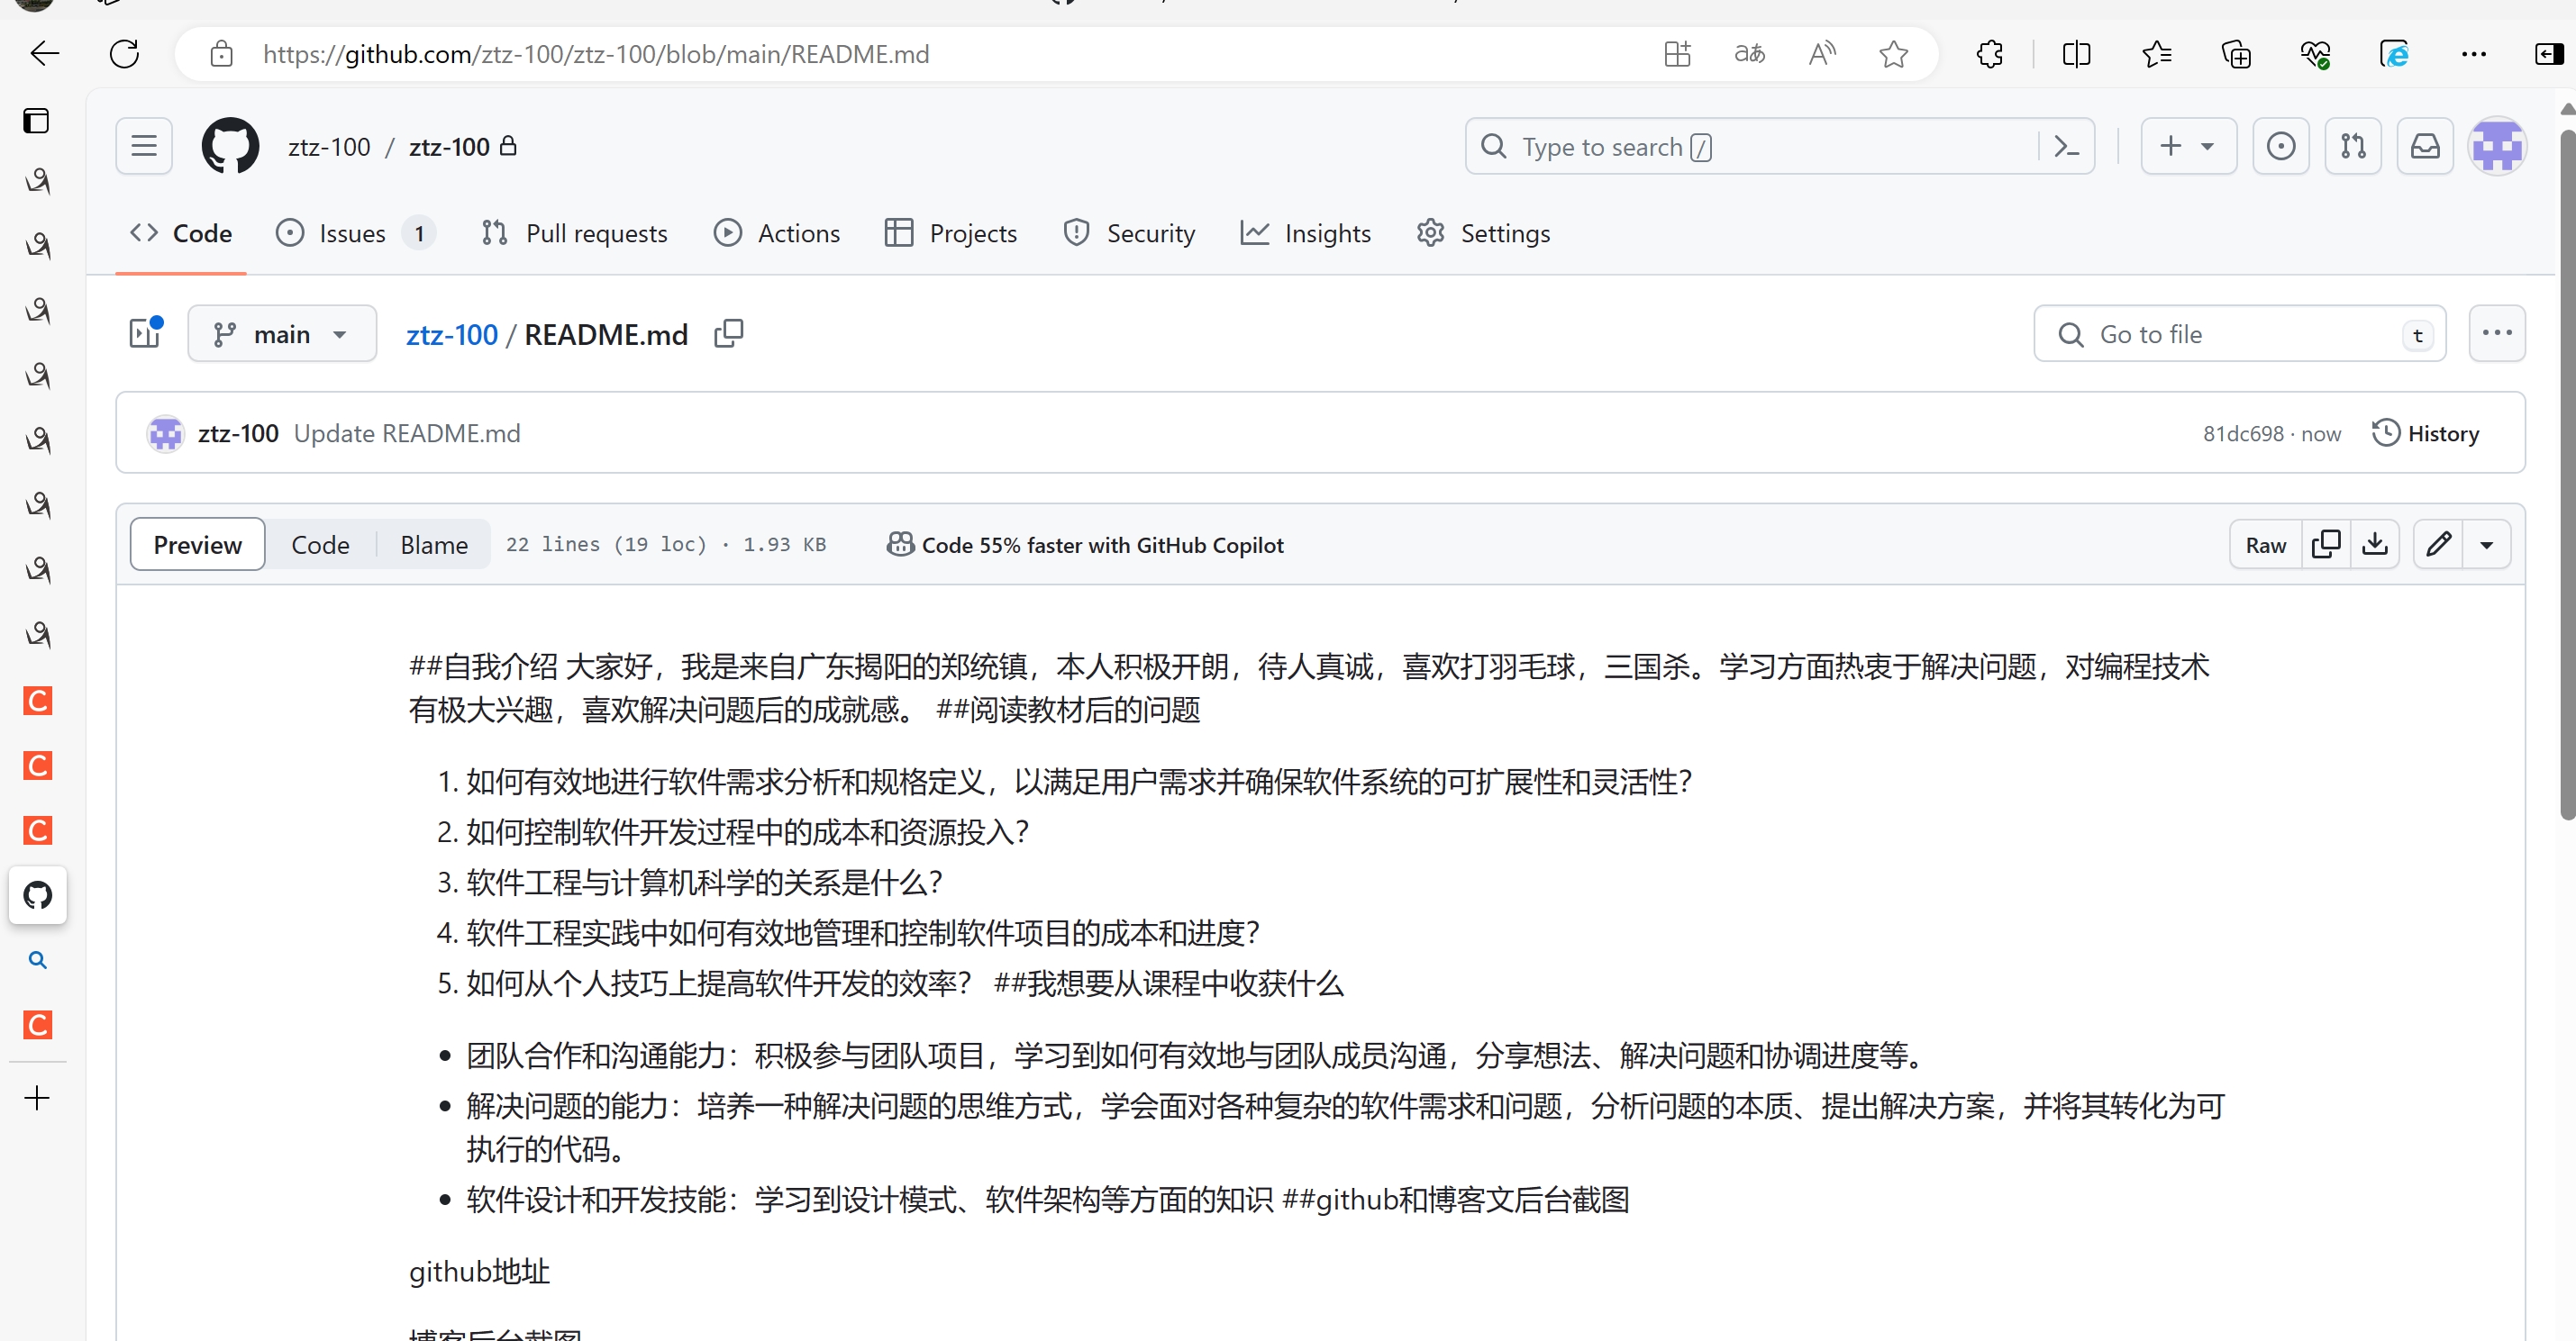2576x1341 pixels.
Task: Open the notifications inbox icon
Action: (2425, 147)
